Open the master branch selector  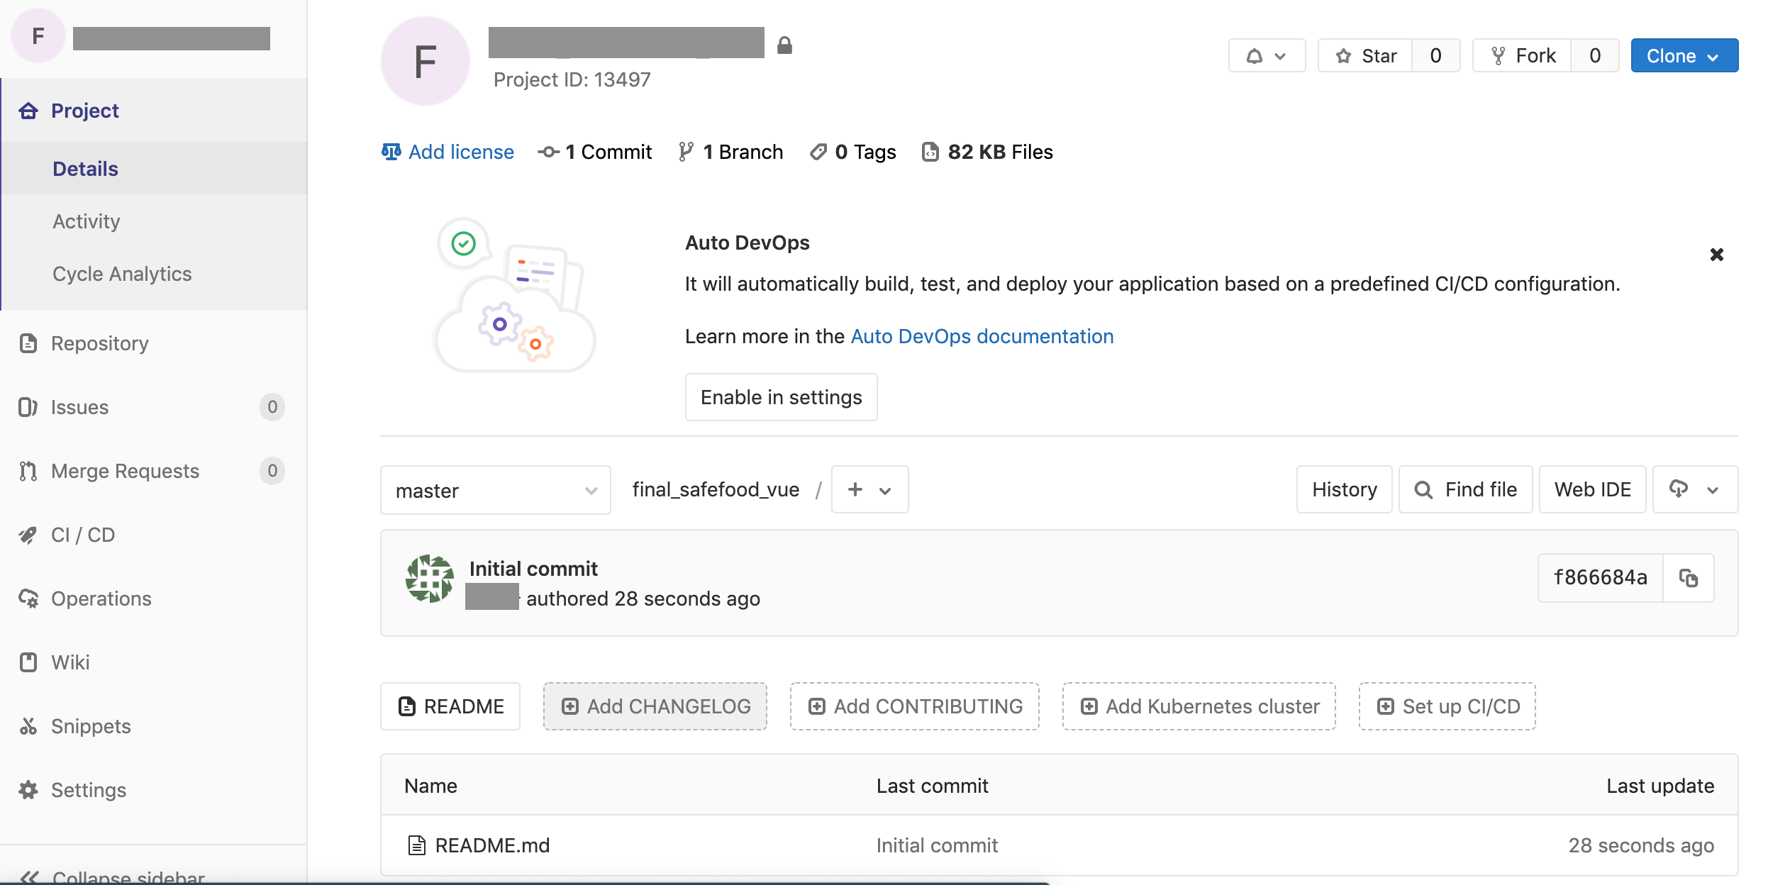pos(495,490)
